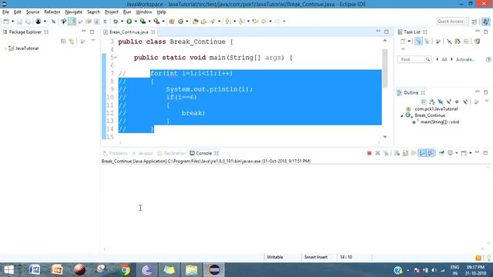This screenshot has height=277, width=493.
Task: Click the Save disk icon in toolbar
Action: pos(19,22)
